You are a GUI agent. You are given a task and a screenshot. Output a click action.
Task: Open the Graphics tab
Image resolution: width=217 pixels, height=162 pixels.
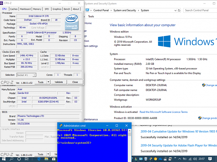coord(57,9)
